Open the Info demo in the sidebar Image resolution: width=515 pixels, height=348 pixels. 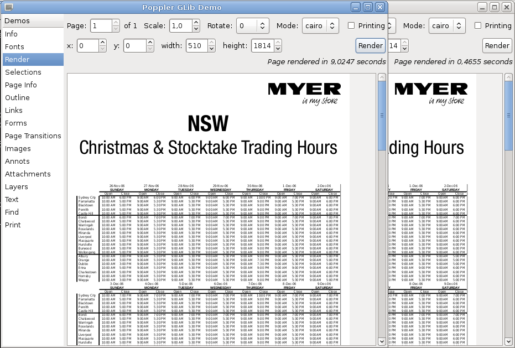tap(33, 34)
